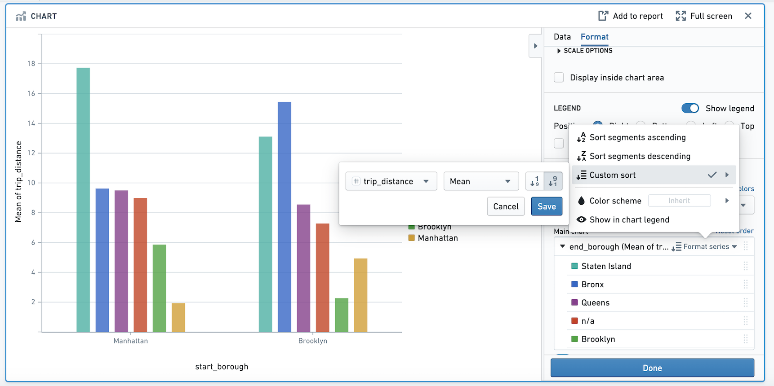774x386 pixels.
Task: Tick the checkbox below the Position label
Action: 559,143
